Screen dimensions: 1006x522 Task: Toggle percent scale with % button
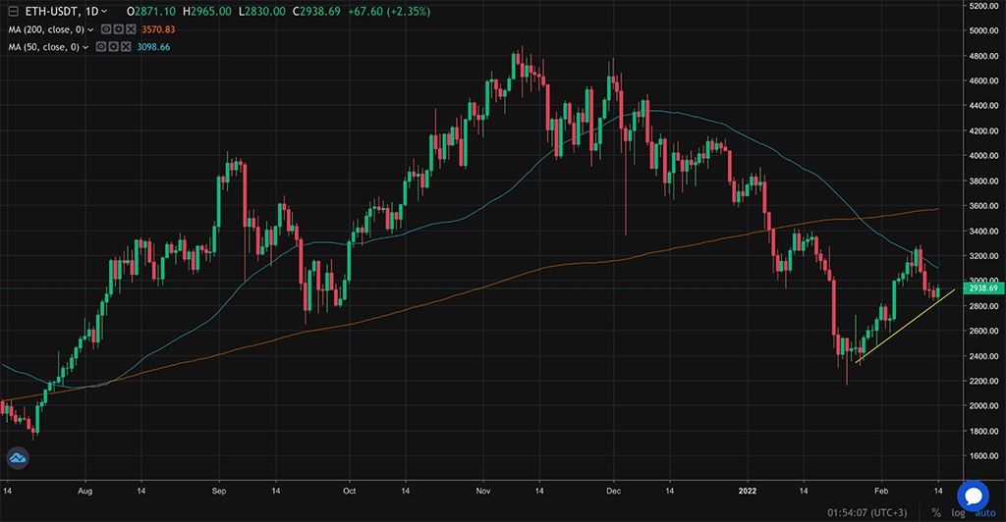(936, 512)
